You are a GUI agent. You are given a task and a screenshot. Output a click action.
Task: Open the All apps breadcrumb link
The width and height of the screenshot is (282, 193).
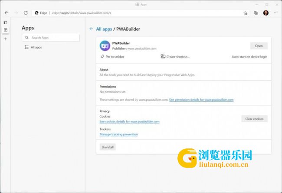tap(104, 29)
